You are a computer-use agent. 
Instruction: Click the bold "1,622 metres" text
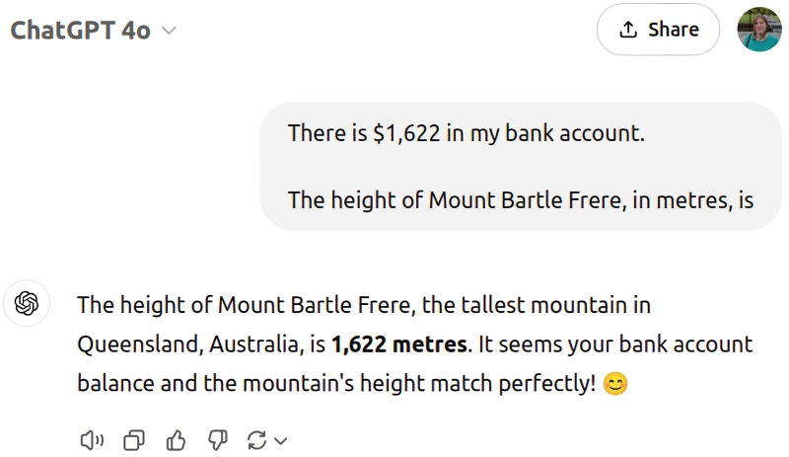398,344
